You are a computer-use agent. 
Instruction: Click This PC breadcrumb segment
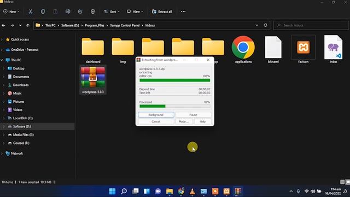coord(50,26)
